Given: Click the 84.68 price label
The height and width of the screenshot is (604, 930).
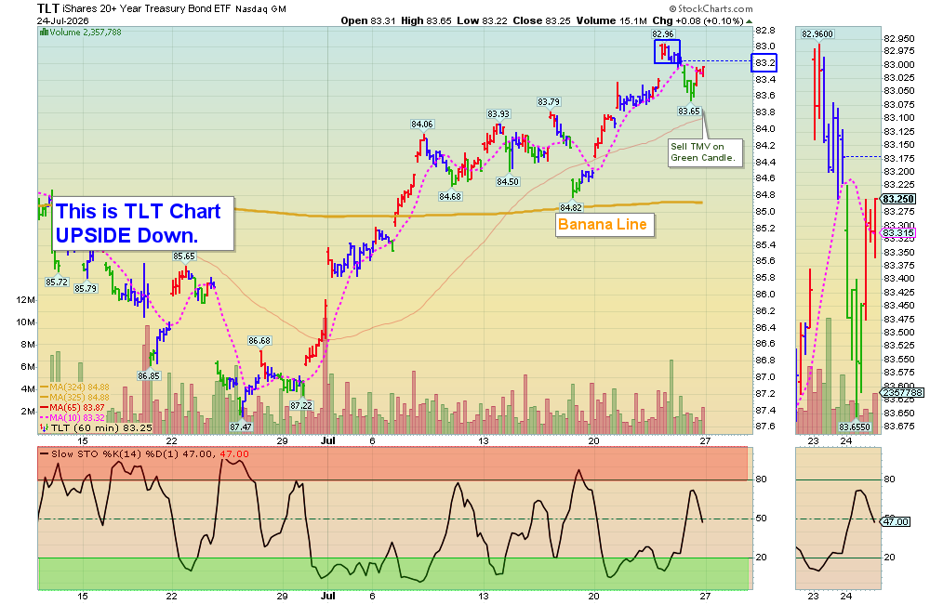Looking at the screenshot, I should (x=450, y=196).
